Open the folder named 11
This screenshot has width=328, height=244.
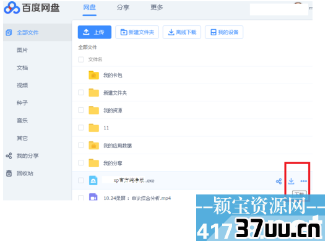point(106,128)
